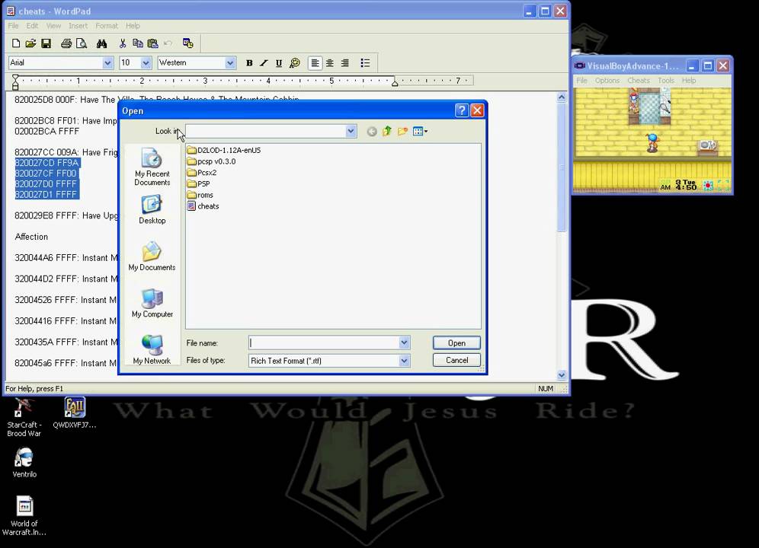
Task: Click the Save floppy icon in WordPad toolbar
Action: click(46, 43)
